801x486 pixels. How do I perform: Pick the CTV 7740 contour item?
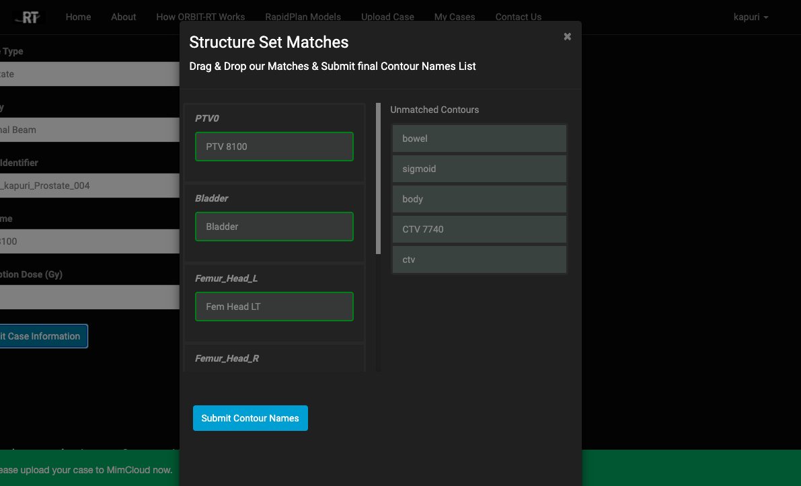pos(479,229)
